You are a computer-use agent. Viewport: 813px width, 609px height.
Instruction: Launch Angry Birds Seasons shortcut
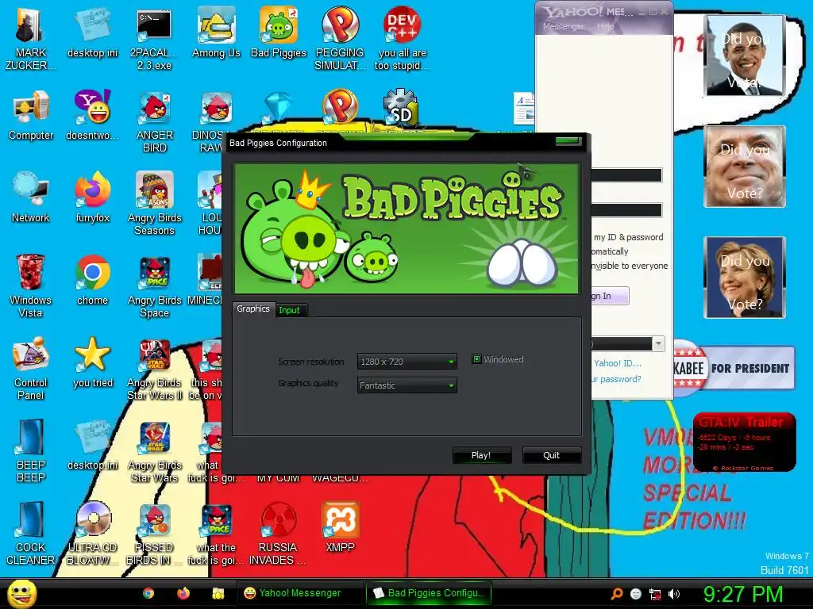(155, 204)
